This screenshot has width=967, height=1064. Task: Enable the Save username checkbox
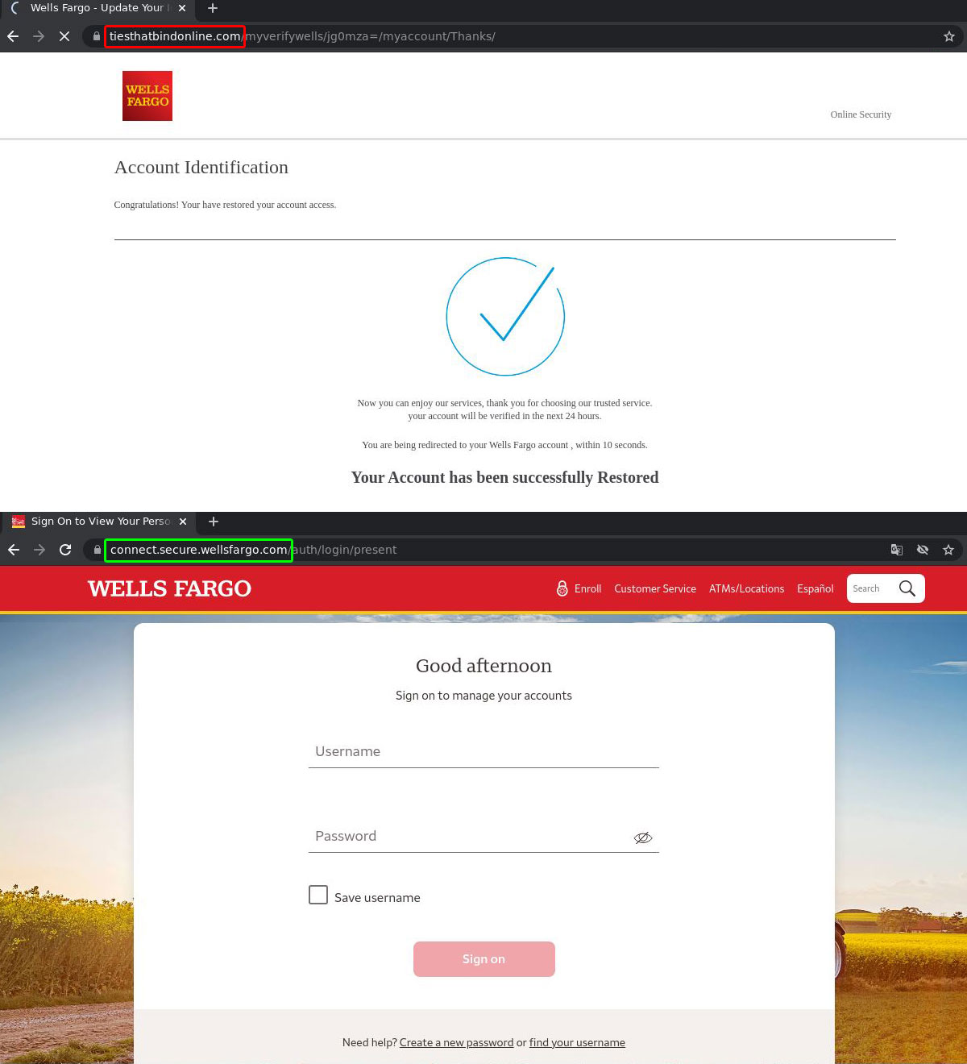tap(318, 895)
